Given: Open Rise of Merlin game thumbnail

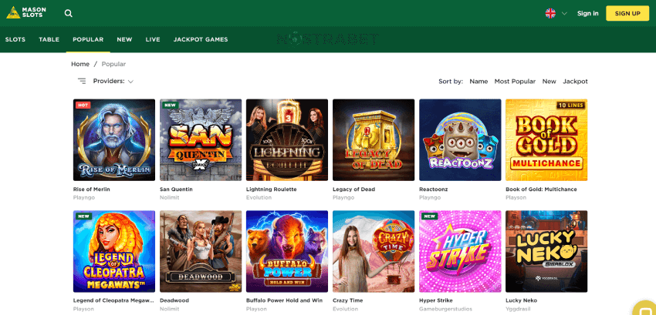Looking at the screenshot, I should [x=113, y=140].
